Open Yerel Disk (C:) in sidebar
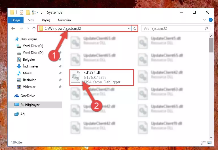Screen dimensions: 218x150 30,46
